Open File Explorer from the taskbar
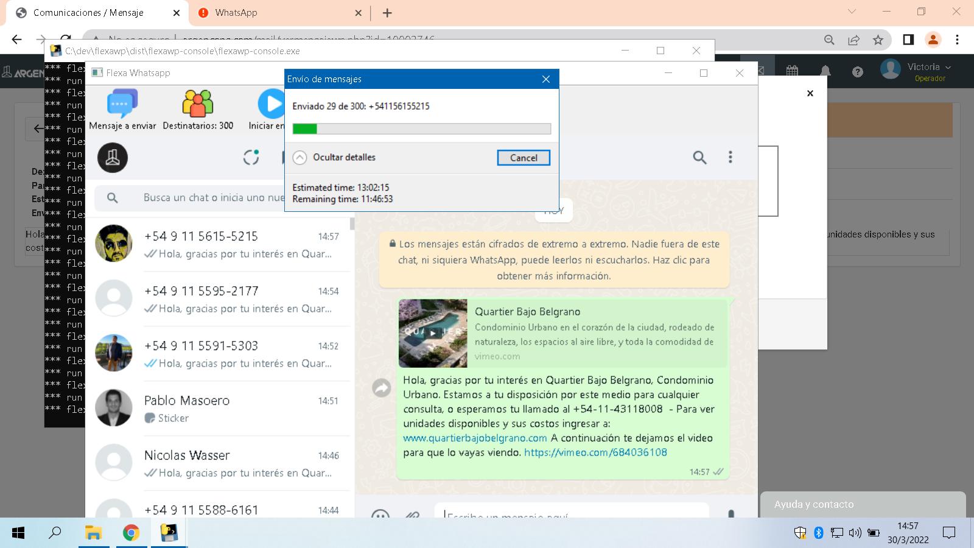Viewport: 974px width, 548px height. pyautogui.click(x=93, y=533)
